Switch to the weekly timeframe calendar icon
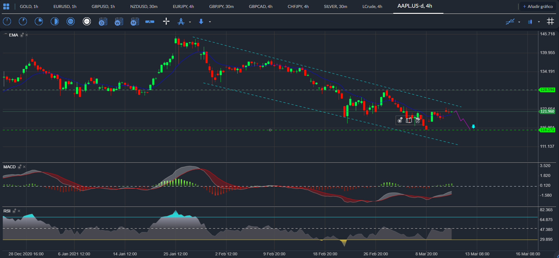Image resolution: width=559 pixels, height=258 pixels. 119,21
